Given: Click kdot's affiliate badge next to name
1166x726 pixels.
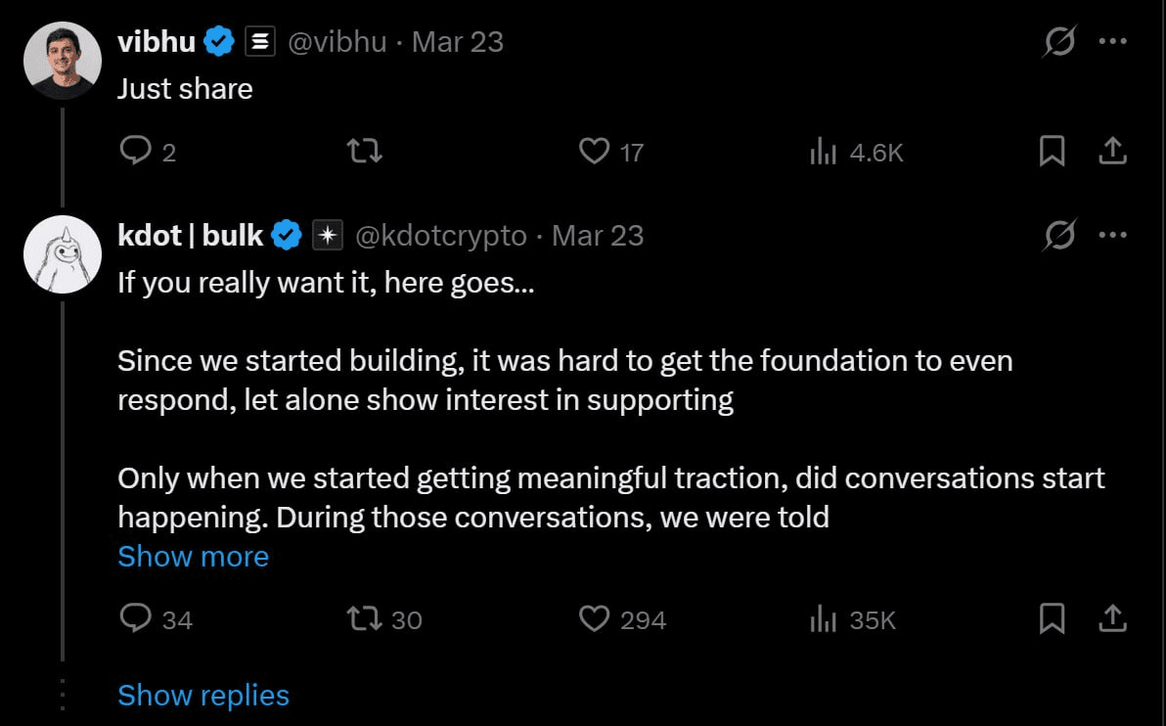Looking at the screenshot, I should [327, 236].
